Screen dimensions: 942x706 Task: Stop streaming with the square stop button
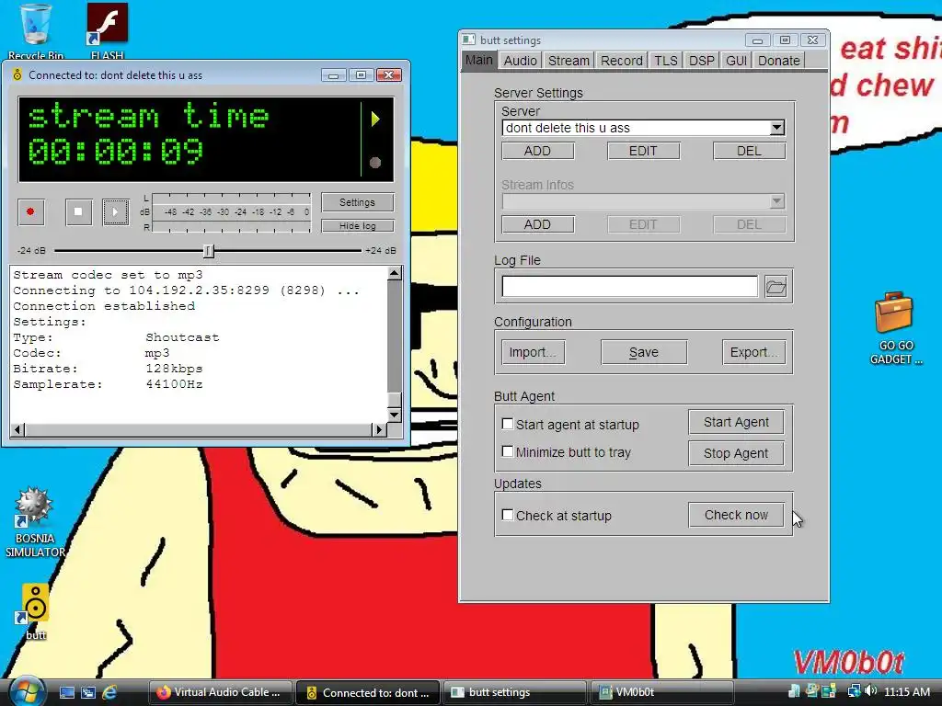(78, 212)
